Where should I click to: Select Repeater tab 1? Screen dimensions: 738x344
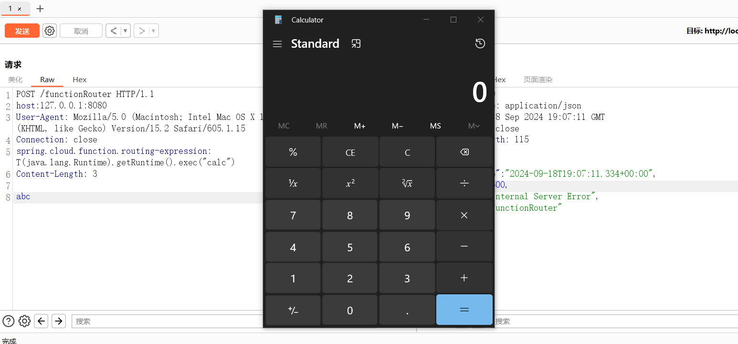[x=10, y=9]
